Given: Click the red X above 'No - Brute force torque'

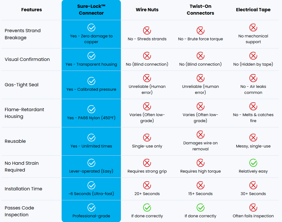Looking at the screenshot, I should [200, 30].
